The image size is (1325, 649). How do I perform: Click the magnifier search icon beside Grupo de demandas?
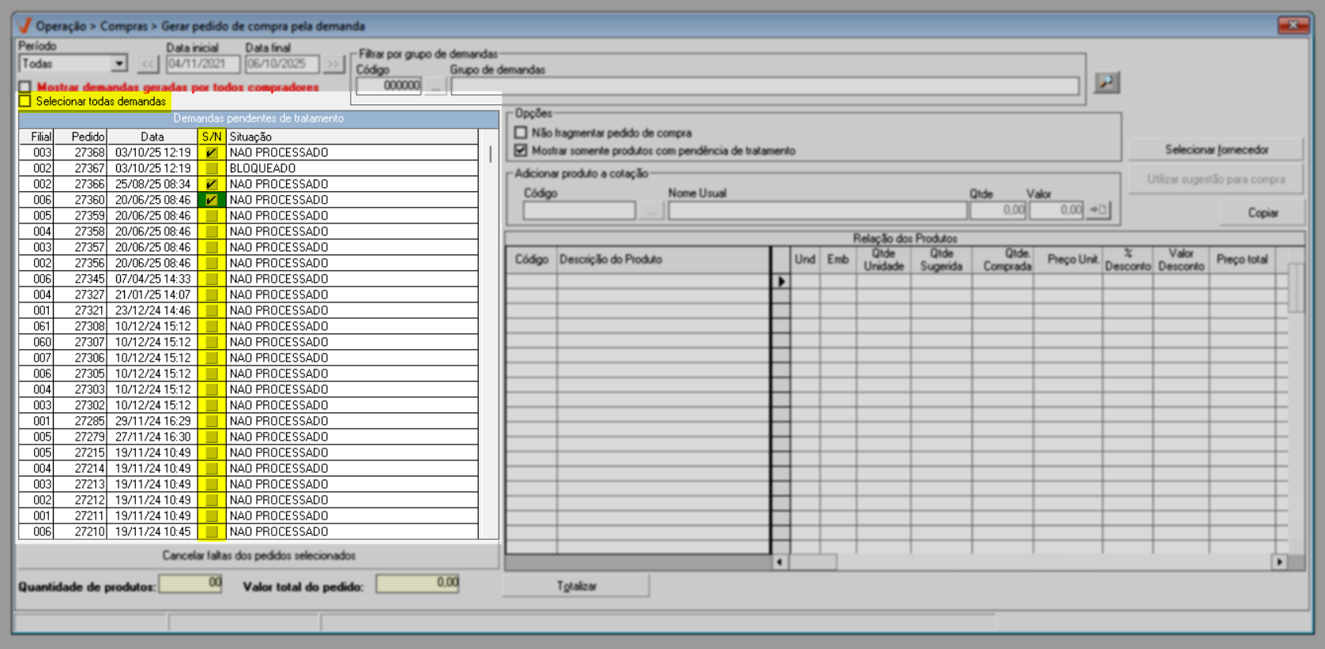pyautogui.click(x=1106, y=82)
